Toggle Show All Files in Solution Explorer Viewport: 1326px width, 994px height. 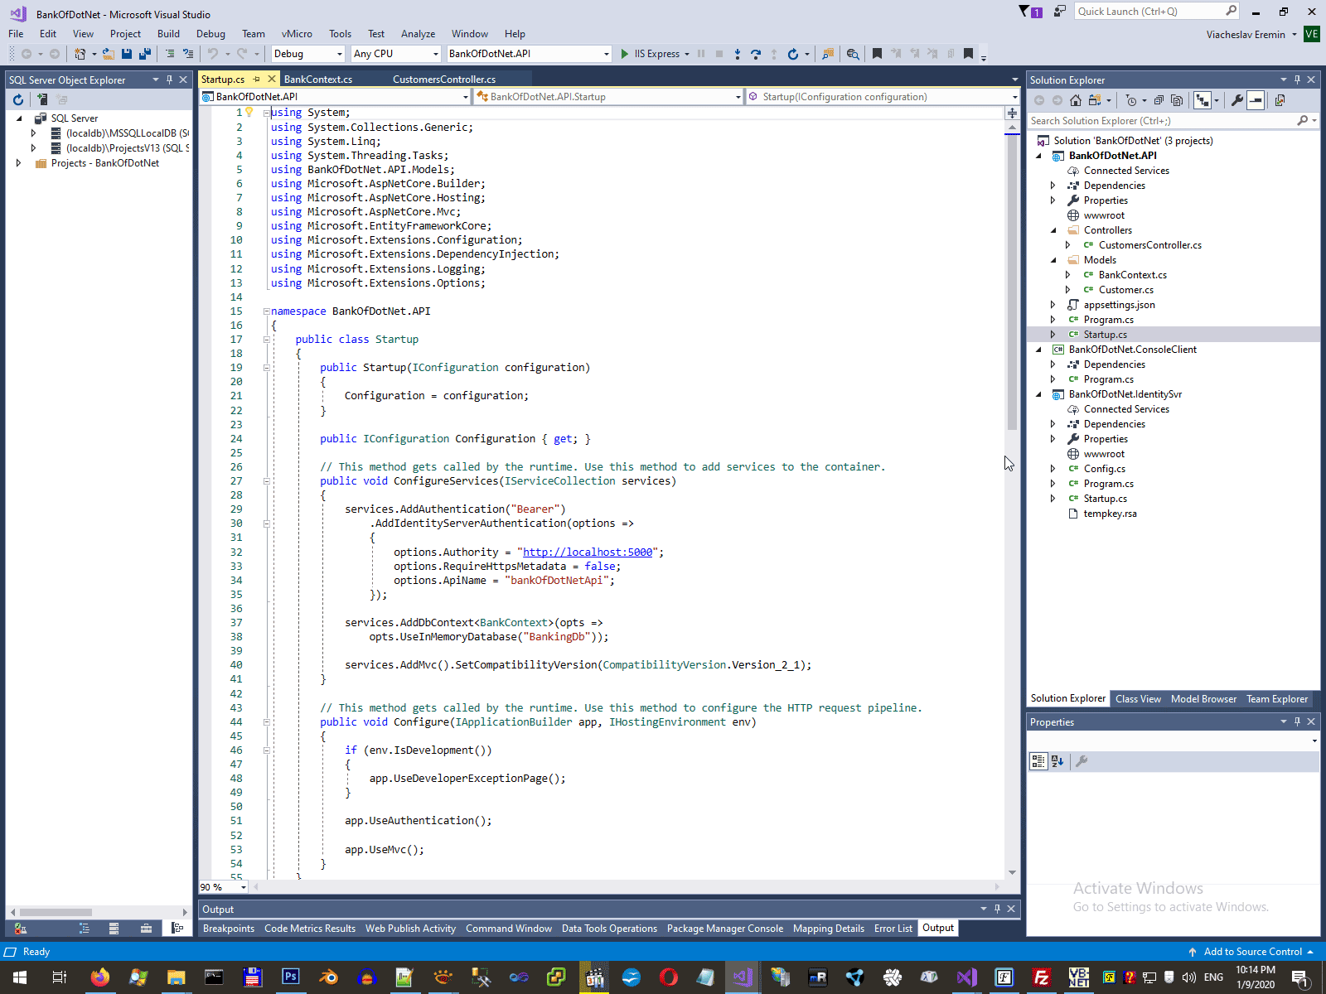coord(1177,100)
